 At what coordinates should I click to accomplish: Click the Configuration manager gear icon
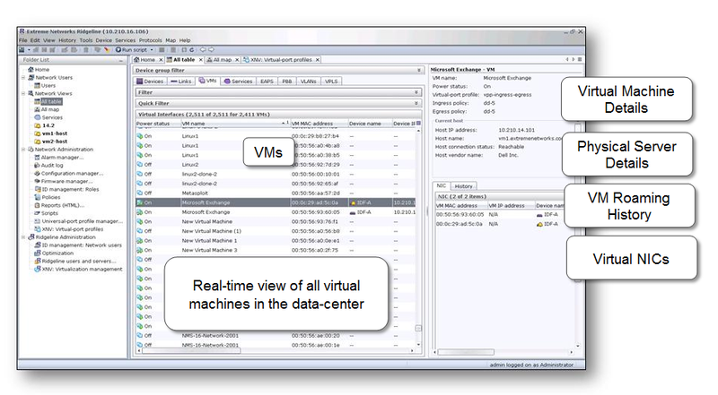pos(37,173)
